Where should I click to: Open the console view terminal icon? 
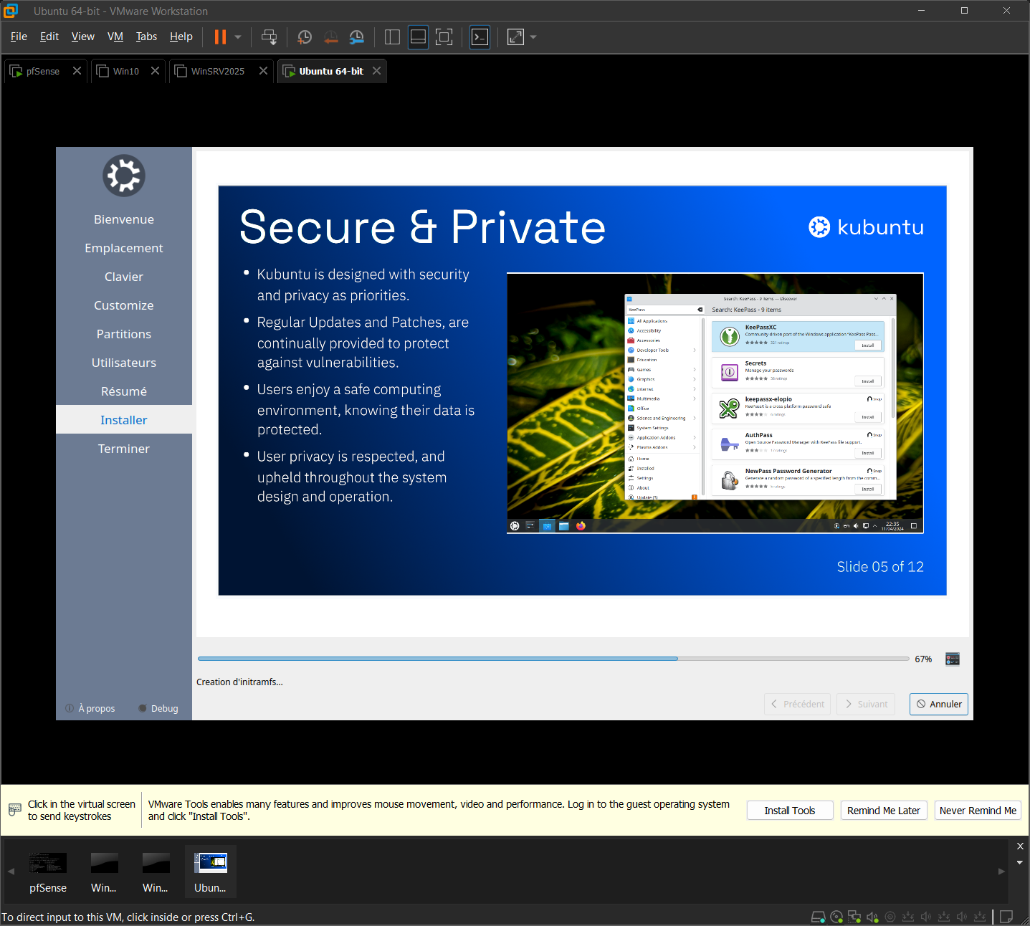click(480, 37)
